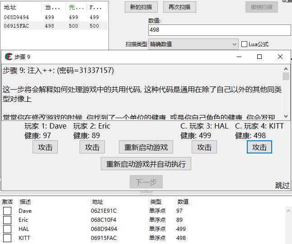Click the tutorial text scrollbar thumb

pos(286,77)
